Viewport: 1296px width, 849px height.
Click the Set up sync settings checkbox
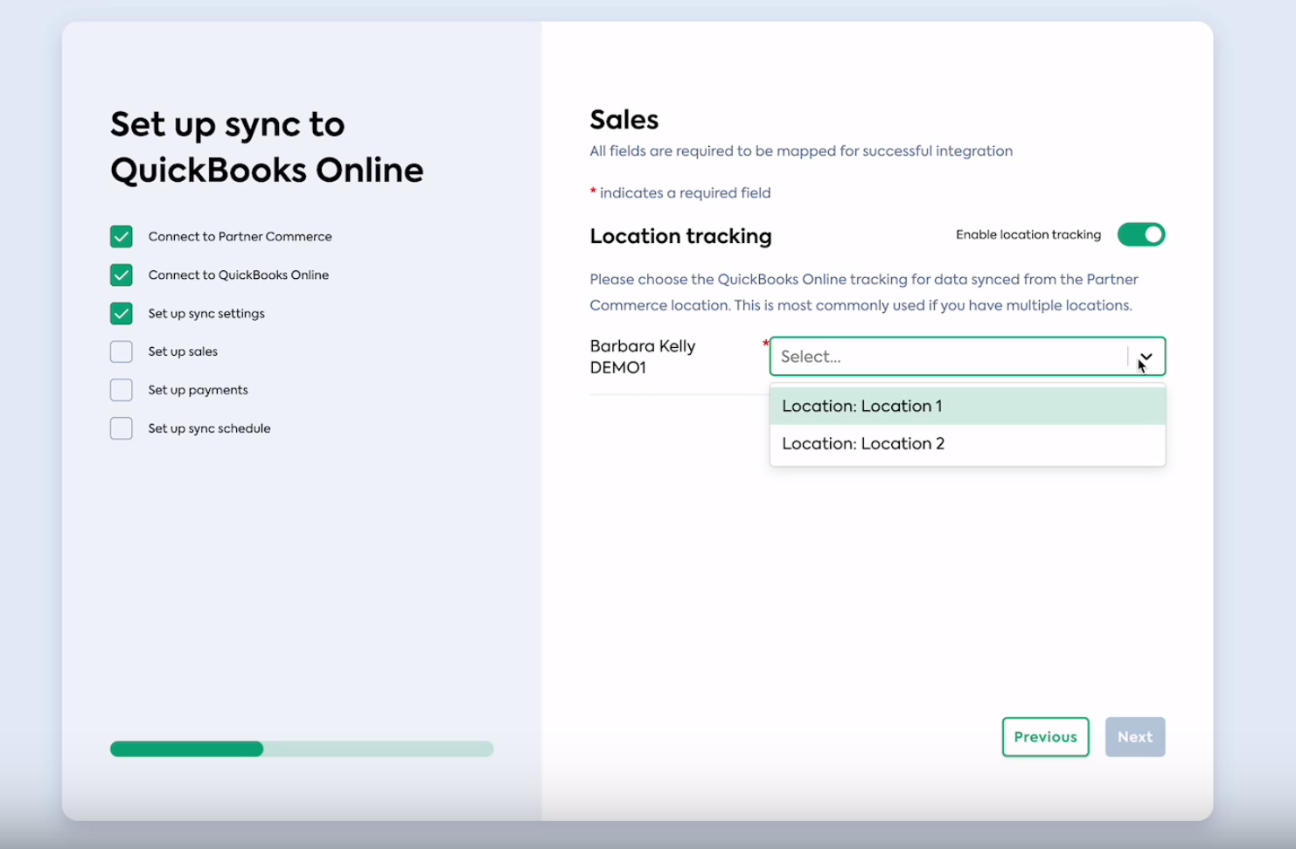click(122, 313)
